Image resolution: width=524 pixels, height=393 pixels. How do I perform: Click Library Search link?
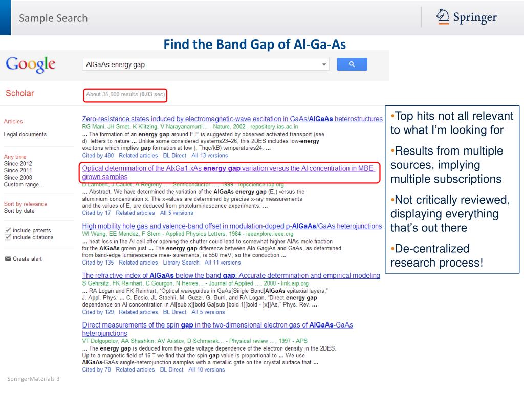coord(181,263)
